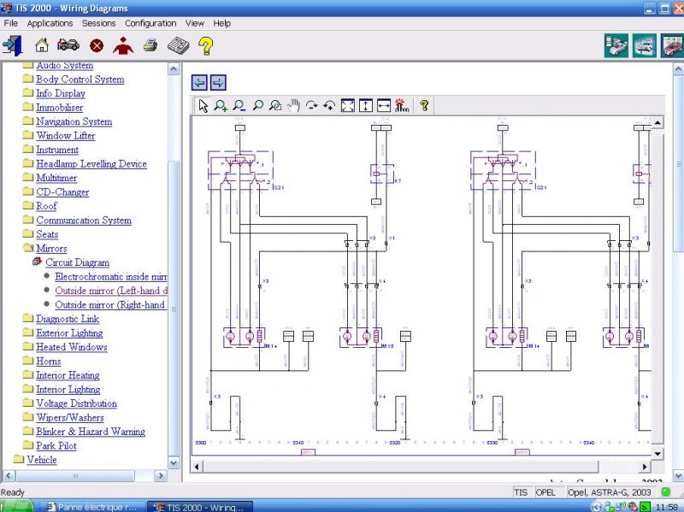The height and width of the screenshot is (512, 684).
Task: Click the red circle X cancel icon
Action: [97, 46]
